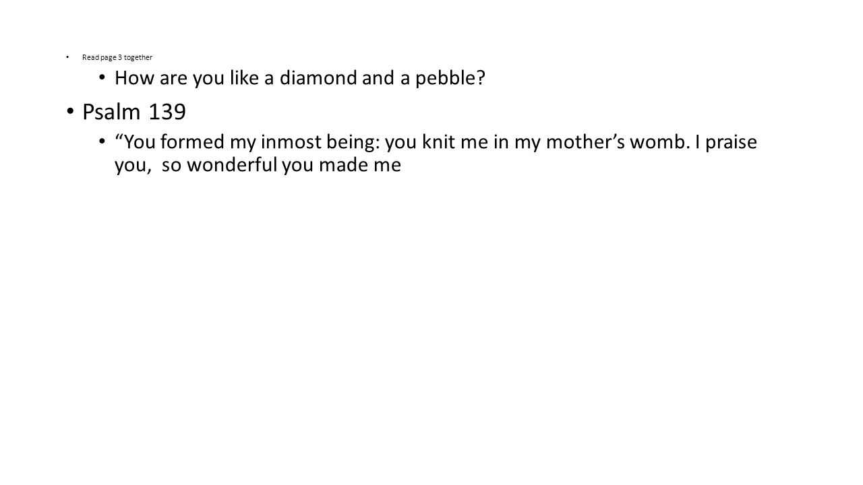This screenshot has height=485, width=863.
Task: Click the number "139" in the heading
Action: point(167,112)
